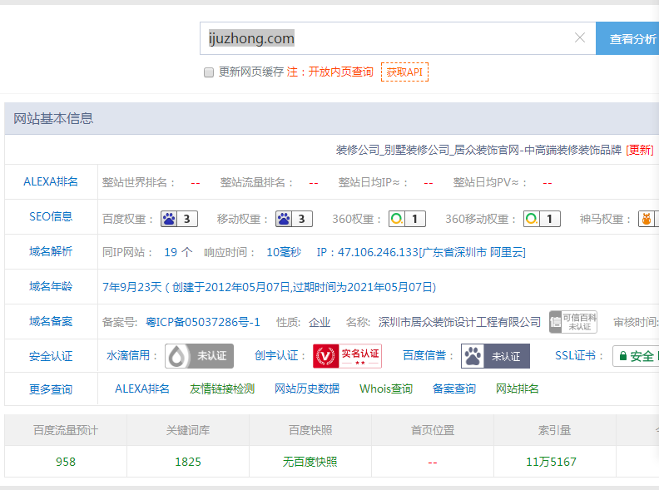Open the 域名备案 row label
Image resolution: width=659 pixels, height=490 pixels.
[x=51, y=321]
